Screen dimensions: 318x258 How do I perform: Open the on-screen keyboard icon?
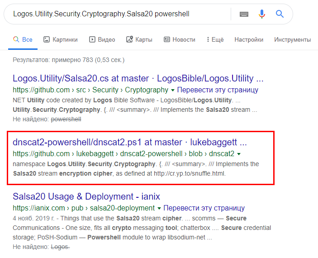point(244,14)
